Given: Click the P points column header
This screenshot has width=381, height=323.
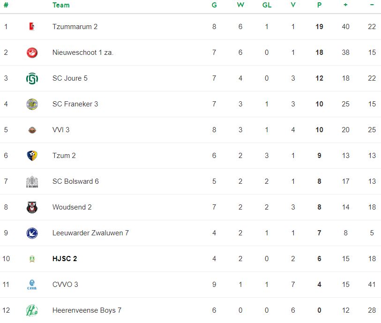Looking at the screenshot, I should click(319, 5).
